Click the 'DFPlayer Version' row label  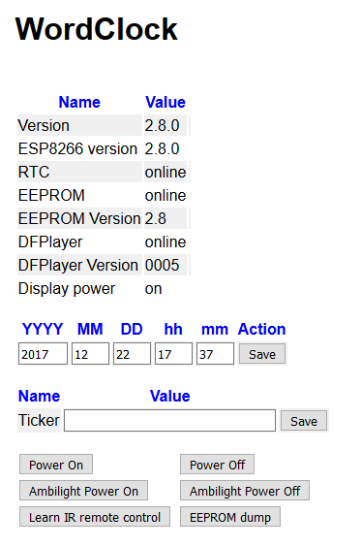point(78,265)
